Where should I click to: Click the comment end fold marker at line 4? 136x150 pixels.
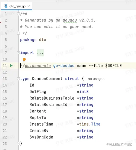18,33
